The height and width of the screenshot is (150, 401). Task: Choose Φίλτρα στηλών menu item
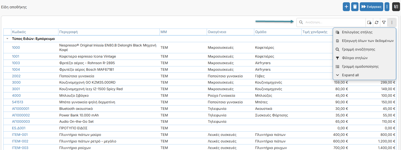(x=364, y=58)
